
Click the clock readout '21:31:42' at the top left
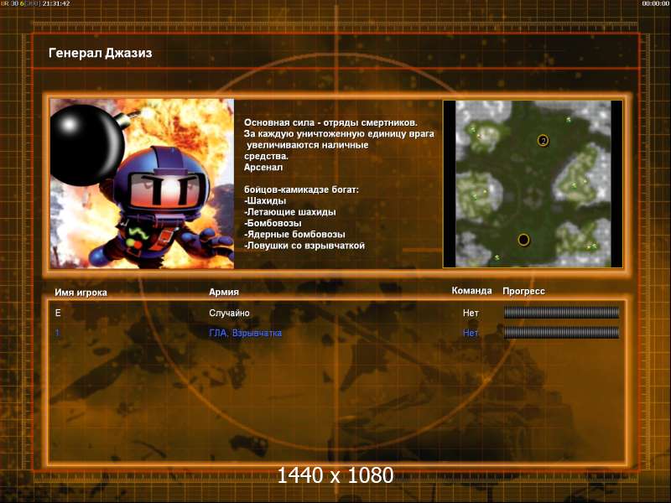[56, 3]
